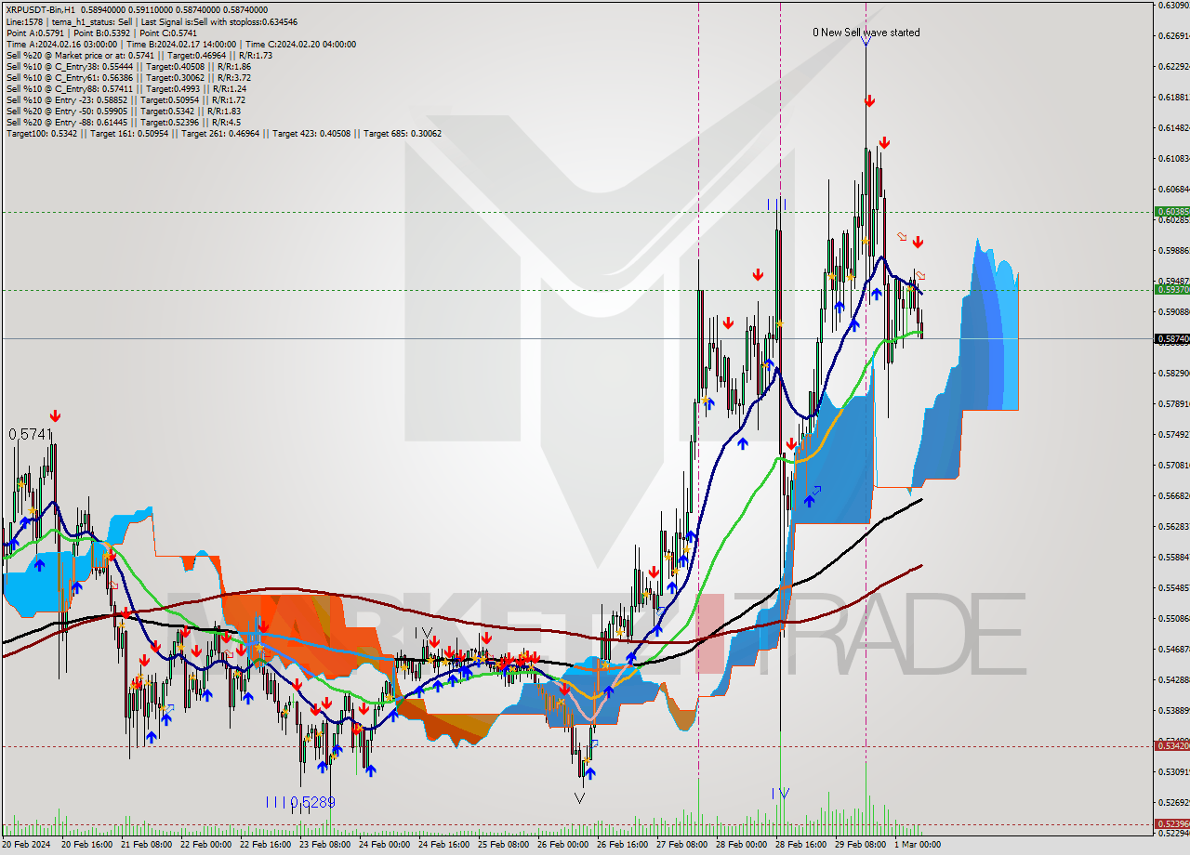
Task: Click the '24 Feb 16:00' time axis label
Action: point(444,845)
